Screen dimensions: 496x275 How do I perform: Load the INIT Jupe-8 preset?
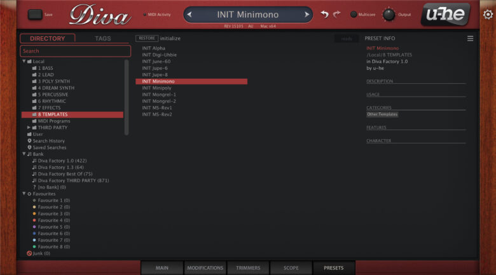click(x=155, y=74)
